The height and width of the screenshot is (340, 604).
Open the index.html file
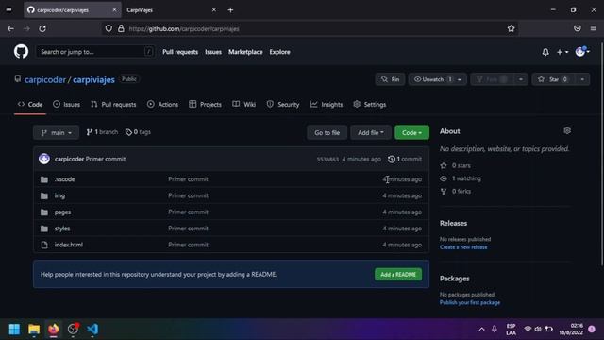pyautogui.click(x=69, y=245)
